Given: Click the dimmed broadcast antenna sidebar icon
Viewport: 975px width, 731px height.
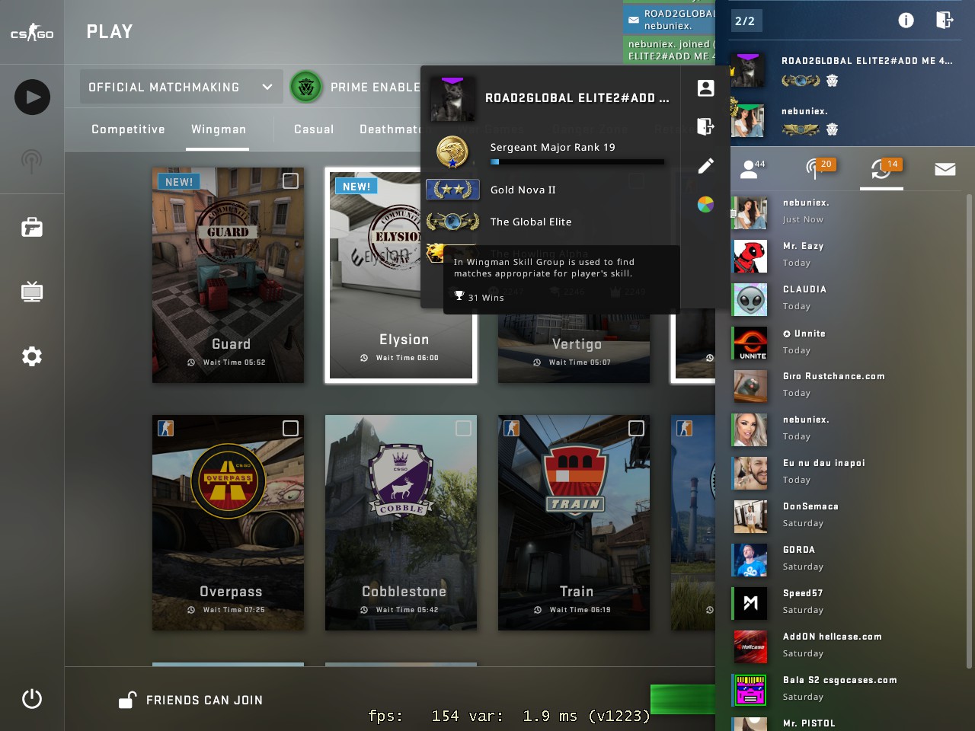Looking at the screenshot, I should (x=32, y=161).
